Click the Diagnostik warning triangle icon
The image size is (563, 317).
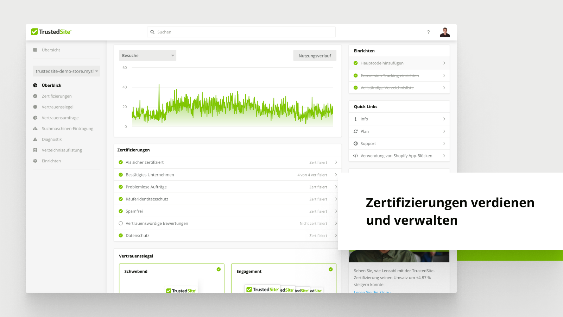(x=35, y=139)
